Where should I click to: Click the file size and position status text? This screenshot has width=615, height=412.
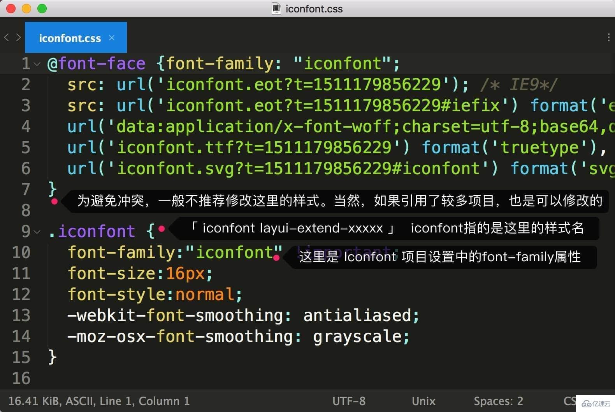99,401
